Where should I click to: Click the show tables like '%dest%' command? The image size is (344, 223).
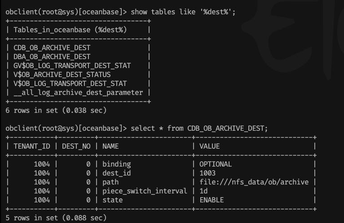point(183,12)
